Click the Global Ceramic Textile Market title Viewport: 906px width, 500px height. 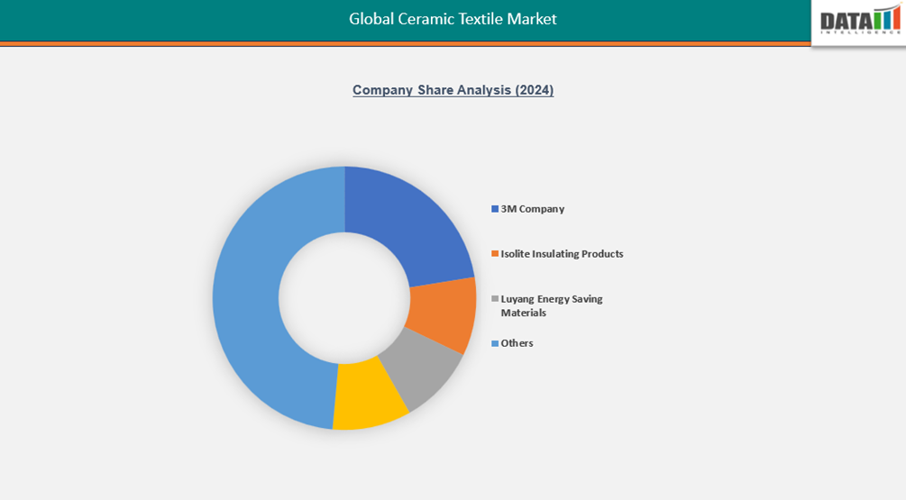[x=453, y=19]
